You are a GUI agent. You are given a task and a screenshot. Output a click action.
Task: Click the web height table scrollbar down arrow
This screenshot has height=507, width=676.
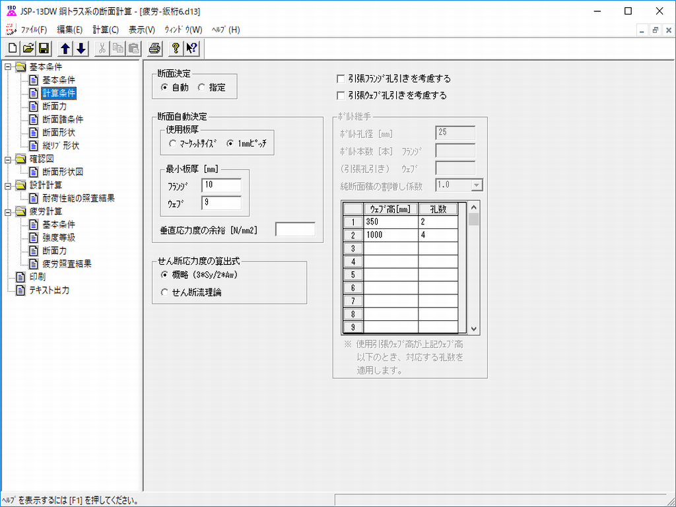pyautogui.click(x=473, y=328)
